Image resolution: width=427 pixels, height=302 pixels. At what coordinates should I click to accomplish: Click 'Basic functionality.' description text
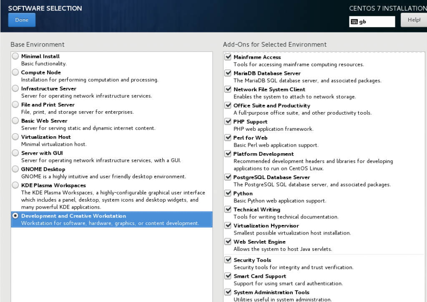(x=44, y=64)
